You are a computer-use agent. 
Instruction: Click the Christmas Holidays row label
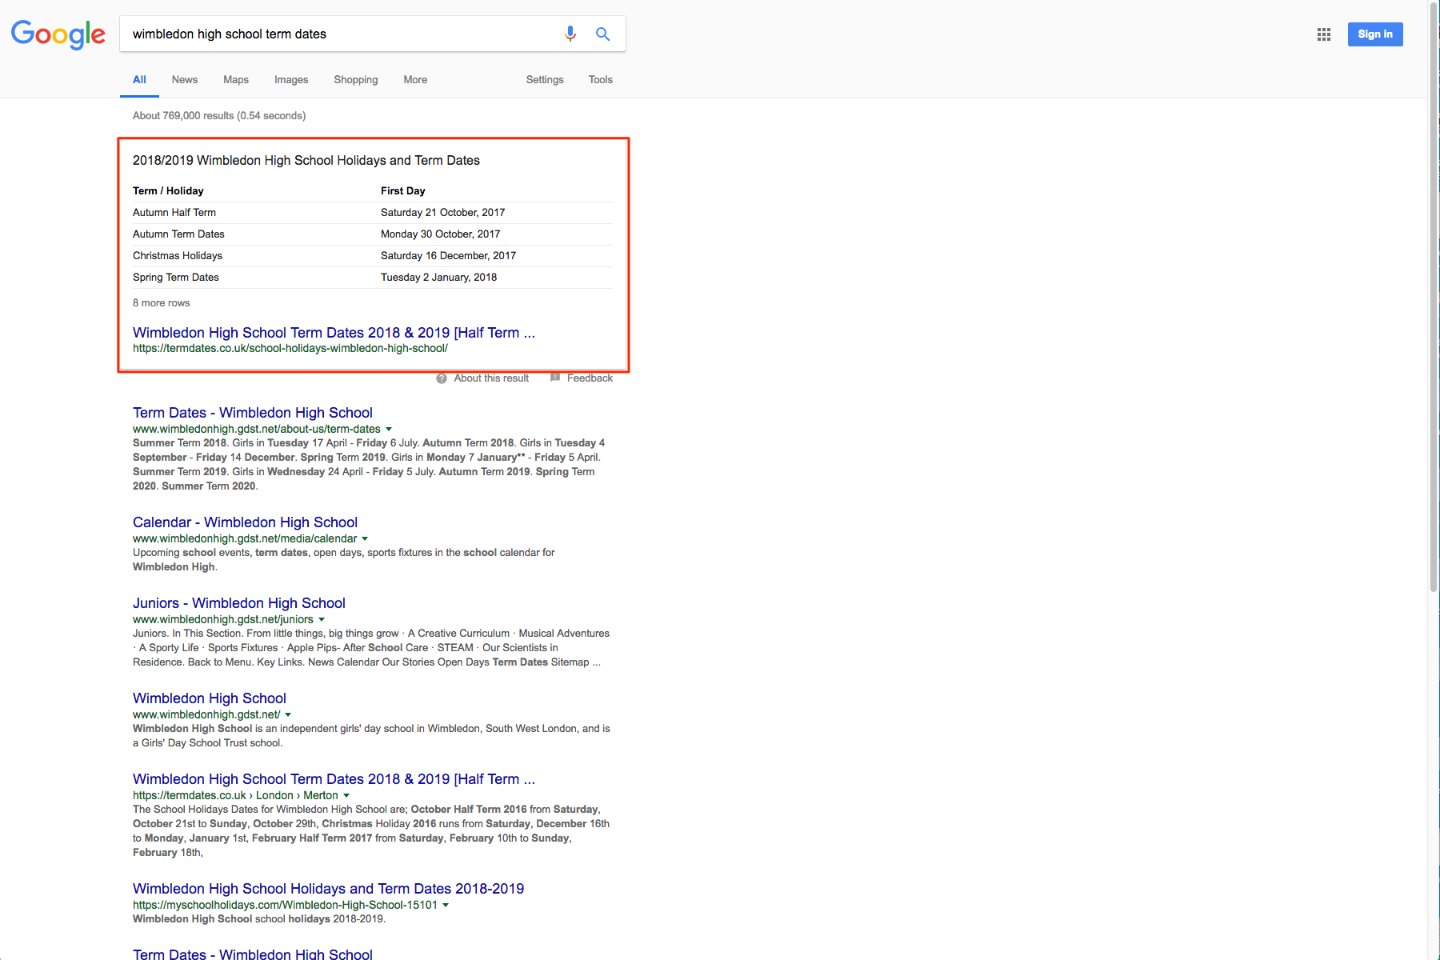pos(178,256)
